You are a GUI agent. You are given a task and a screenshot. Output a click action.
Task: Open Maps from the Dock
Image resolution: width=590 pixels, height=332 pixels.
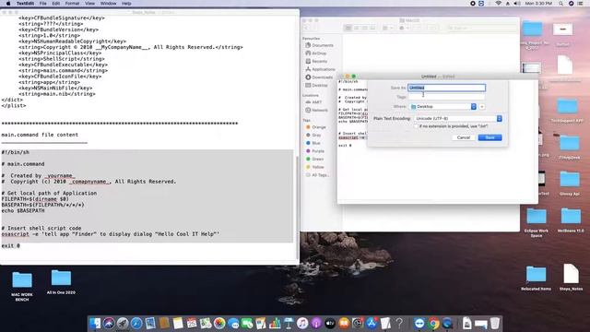(206, 323)
